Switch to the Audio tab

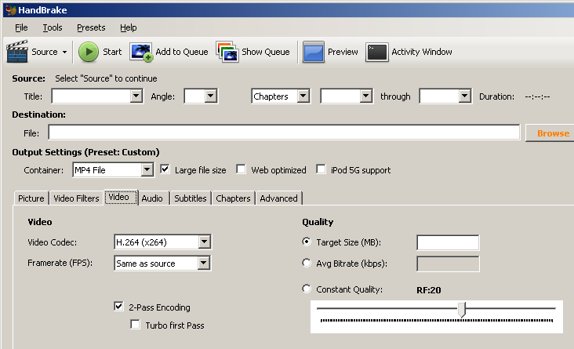click(152, 198)
